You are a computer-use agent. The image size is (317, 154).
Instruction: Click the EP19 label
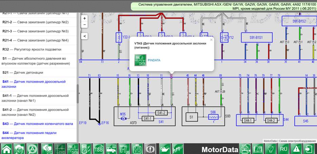83,123
